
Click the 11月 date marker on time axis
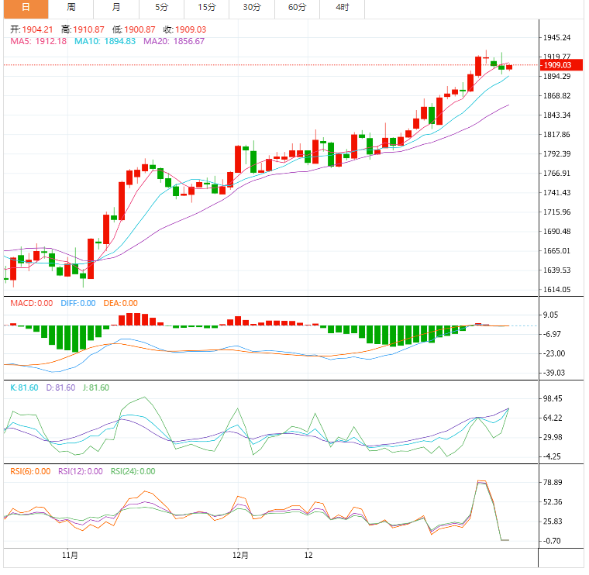pos(70,555)
